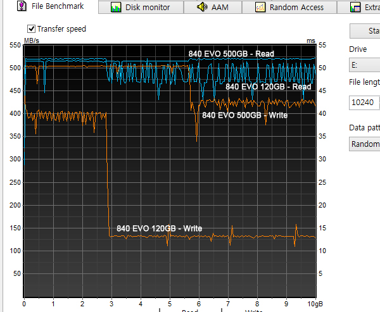Click the green chart Disk monitor icon
Screen dimensions: 380x312
(115, 8)
